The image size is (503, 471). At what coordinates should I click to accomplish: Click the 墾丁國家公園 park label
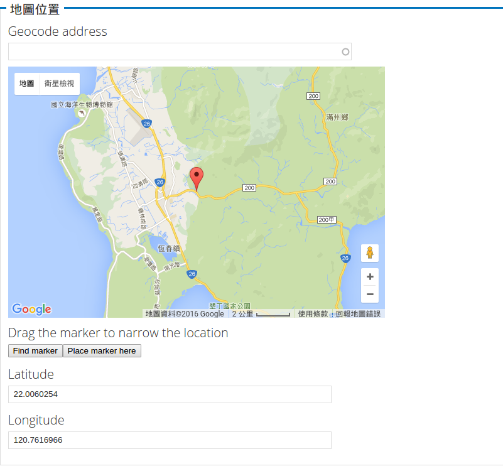coord(230,306)
